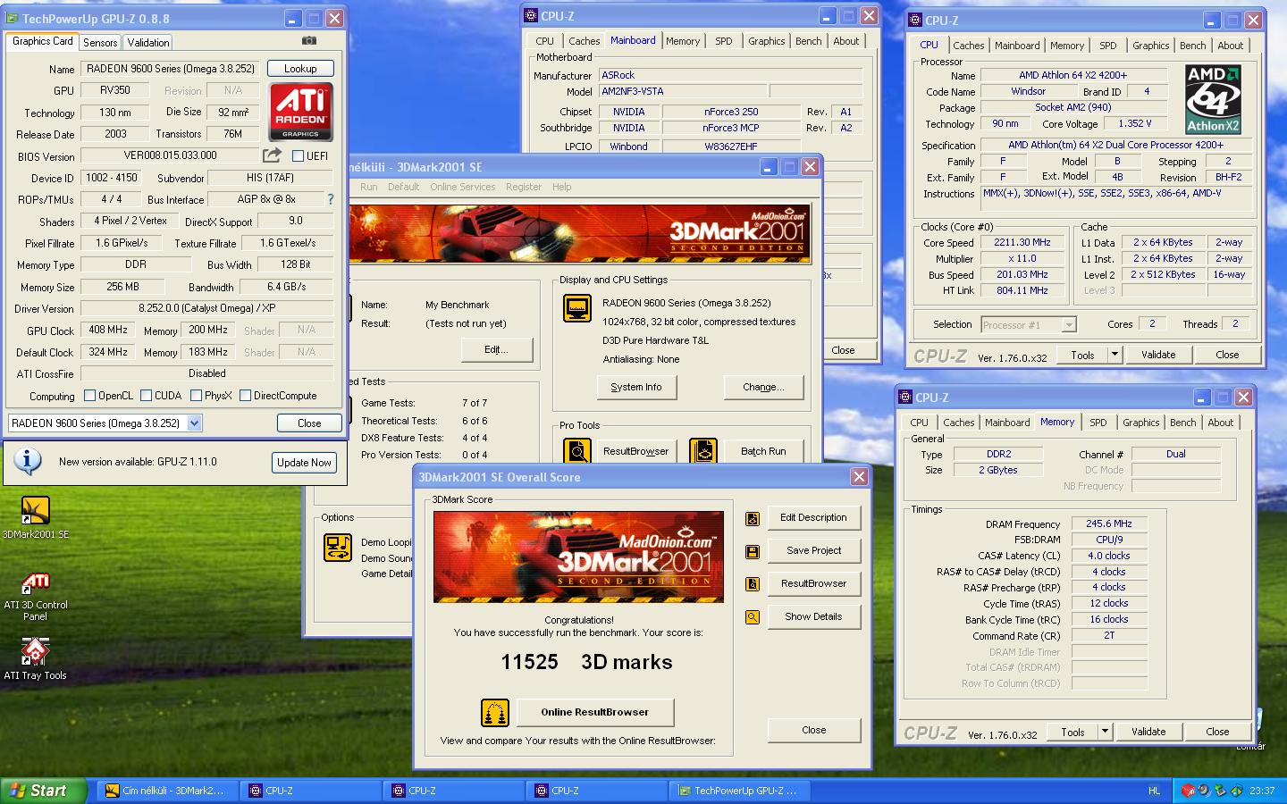
Task: Open the GPU selection dropdown in GPU-Z
Action: pyautogui.click(x=195, y=423)
